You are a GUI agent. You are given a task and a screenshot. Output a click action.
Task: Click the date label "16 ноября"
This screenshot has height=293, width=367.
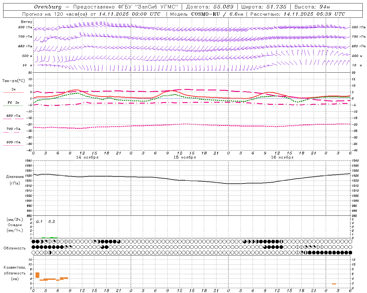(x=282, y=157)
